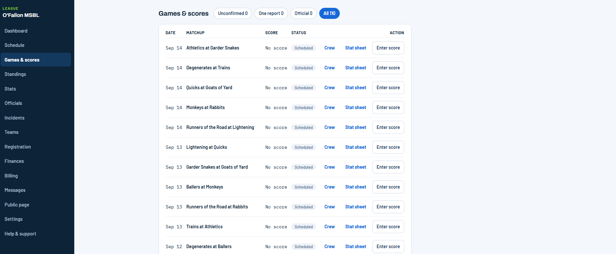Viewport: 616px width, 254px height.
Task: Open the Dashboard page in sidebar
Action: pos(36,31)
